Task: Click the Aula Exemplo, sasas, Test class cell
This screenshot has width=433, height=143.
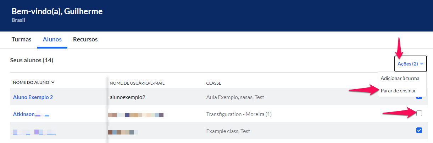Action: [x=235, y=97]
